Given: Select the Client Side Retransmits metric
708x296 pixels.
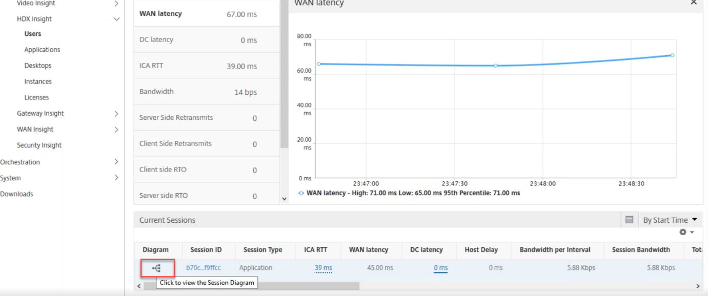Looking at the screenshot, I should pos(207,144).
